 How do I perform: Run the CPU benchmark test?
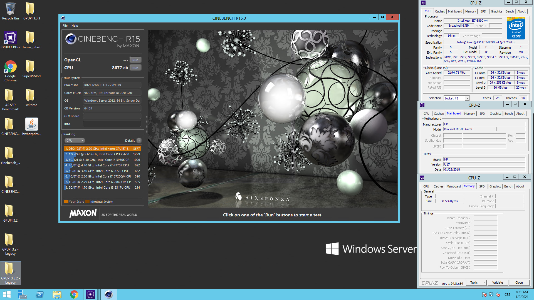tap(135, 68)
